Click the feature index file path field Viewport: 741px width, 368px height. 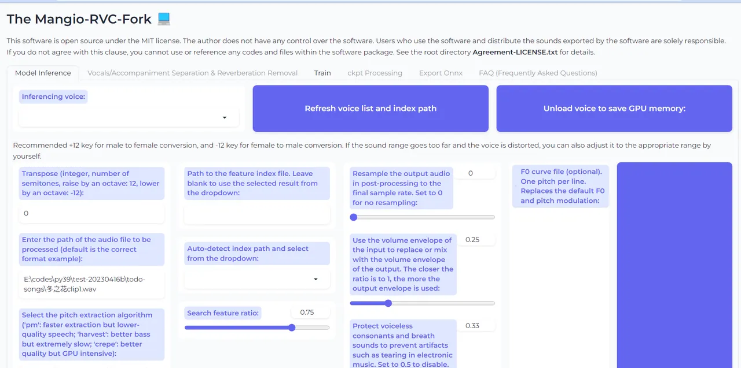click(256, 215)
